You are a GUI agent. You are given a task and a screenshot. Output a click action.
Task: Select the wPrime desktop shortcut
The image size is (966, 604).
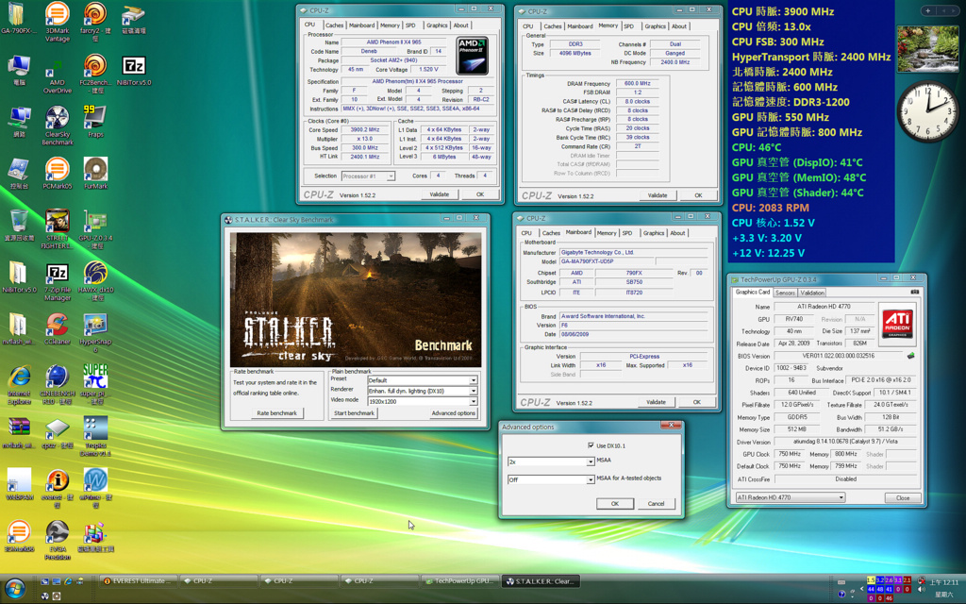[x=95, y=489]
